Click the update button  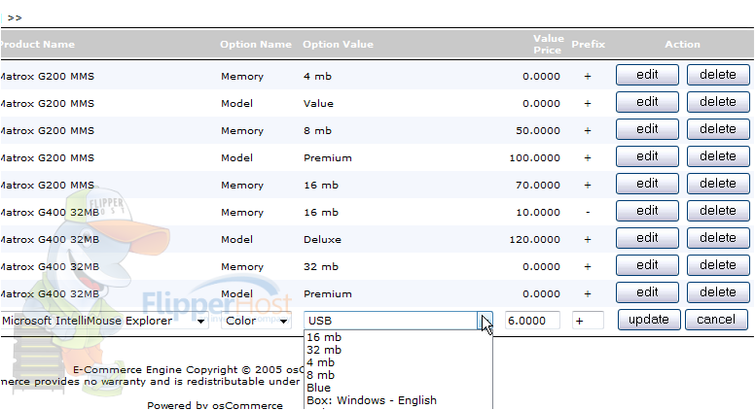(x=649, y=320)
